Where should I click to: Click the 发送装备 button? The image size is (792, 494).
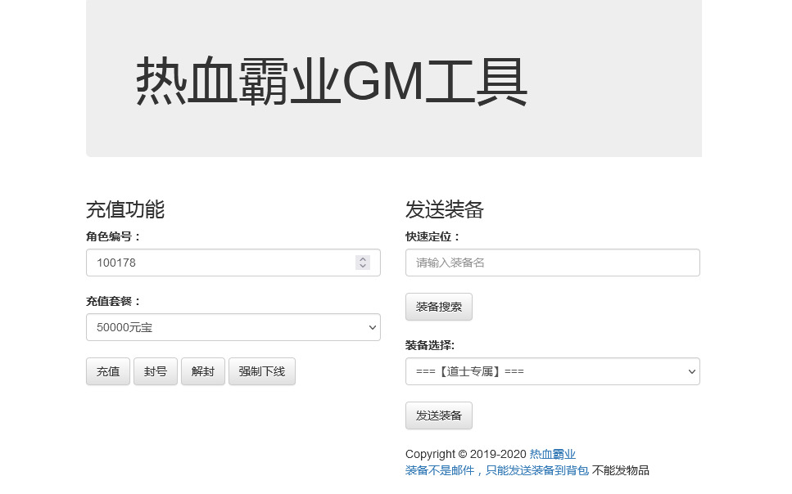(x=439, y=415)
